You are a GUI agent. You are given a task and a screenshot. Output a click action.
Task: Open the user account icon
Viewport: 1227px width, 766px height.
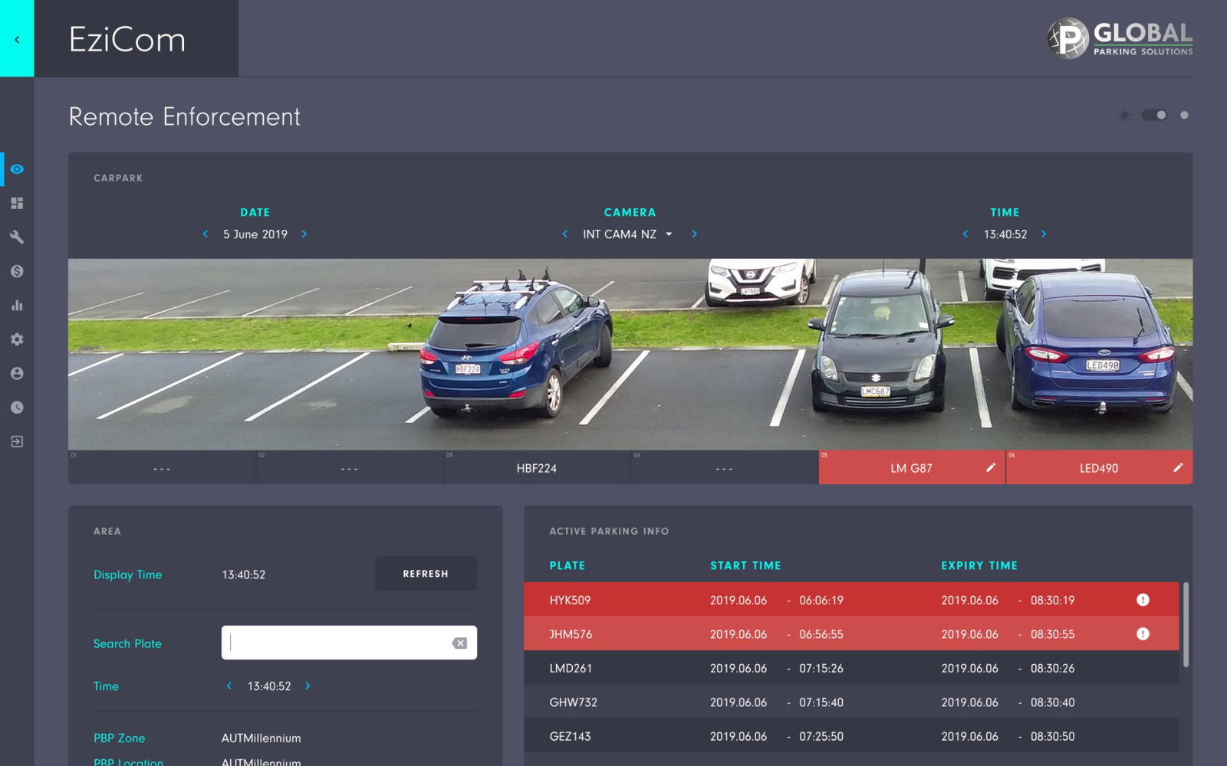point(17,374)
